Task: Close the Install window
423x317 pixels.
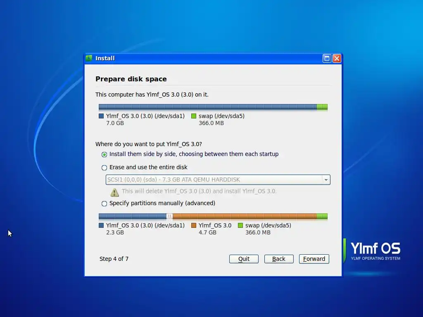Action: [337, 58]
